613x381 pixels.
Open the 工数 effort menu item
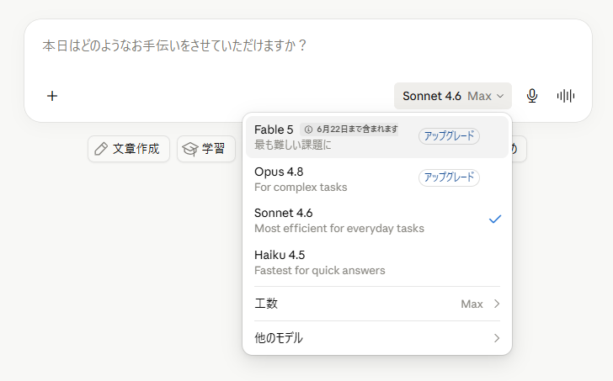click(377, 304)
